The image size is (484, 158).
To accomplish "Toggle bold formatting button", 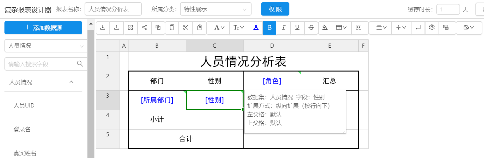I will 270,28.
